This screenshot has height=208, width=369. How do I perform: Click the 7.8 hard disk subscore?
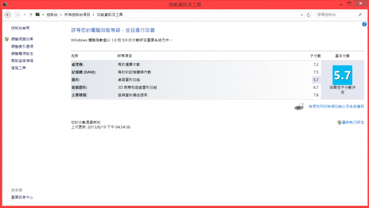click(x=316, y=95)
